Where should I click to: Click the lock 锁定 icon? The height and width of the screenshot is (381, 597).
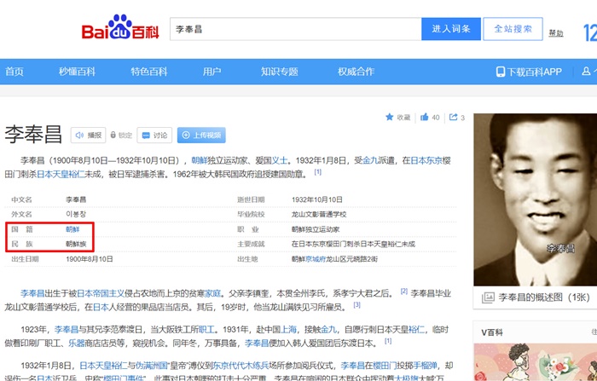click(x=113, y=136)
